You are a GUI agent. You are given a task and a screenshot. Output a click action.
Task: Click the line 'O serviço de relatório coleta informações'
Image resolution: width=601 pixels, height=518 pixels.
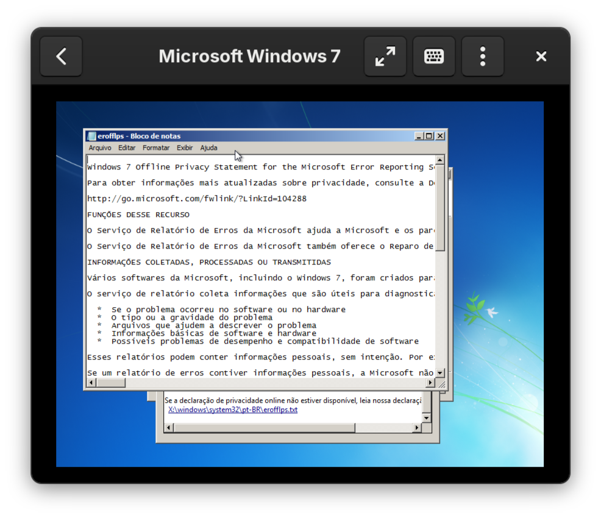[x=261, y=294]
